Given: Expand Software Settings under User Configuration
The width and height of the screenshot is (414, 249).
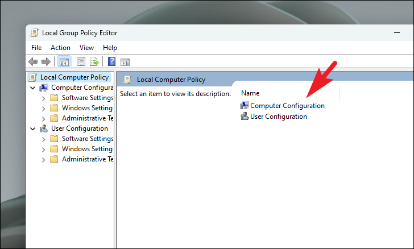Looking at the screenshot, I should coord(44,139).
